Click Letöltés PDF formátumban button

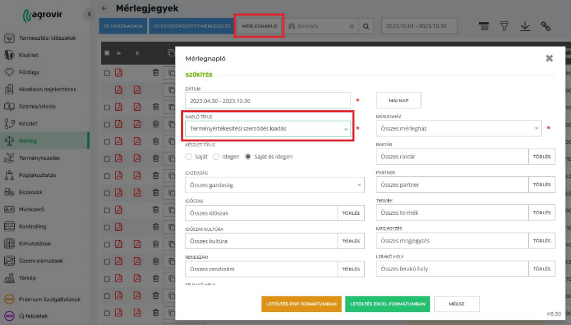pyautogui.click(x=301, y=304)
